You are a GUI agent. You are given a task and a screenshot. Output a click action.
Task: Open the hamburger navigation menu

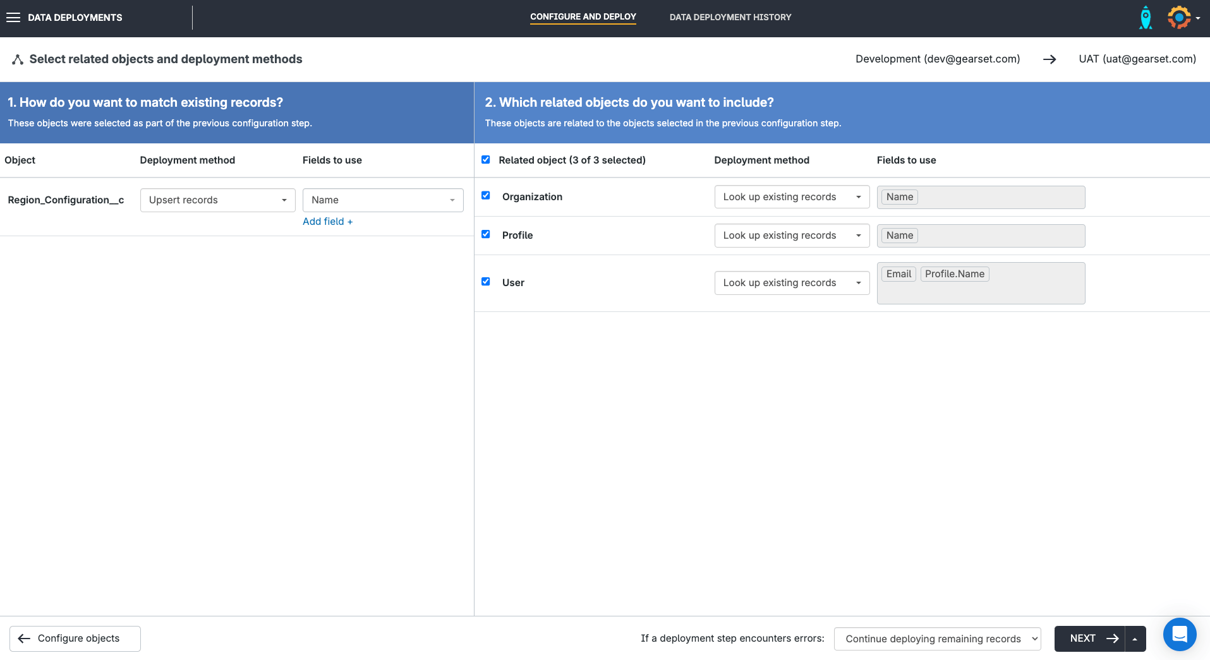(x=13, y=18)
